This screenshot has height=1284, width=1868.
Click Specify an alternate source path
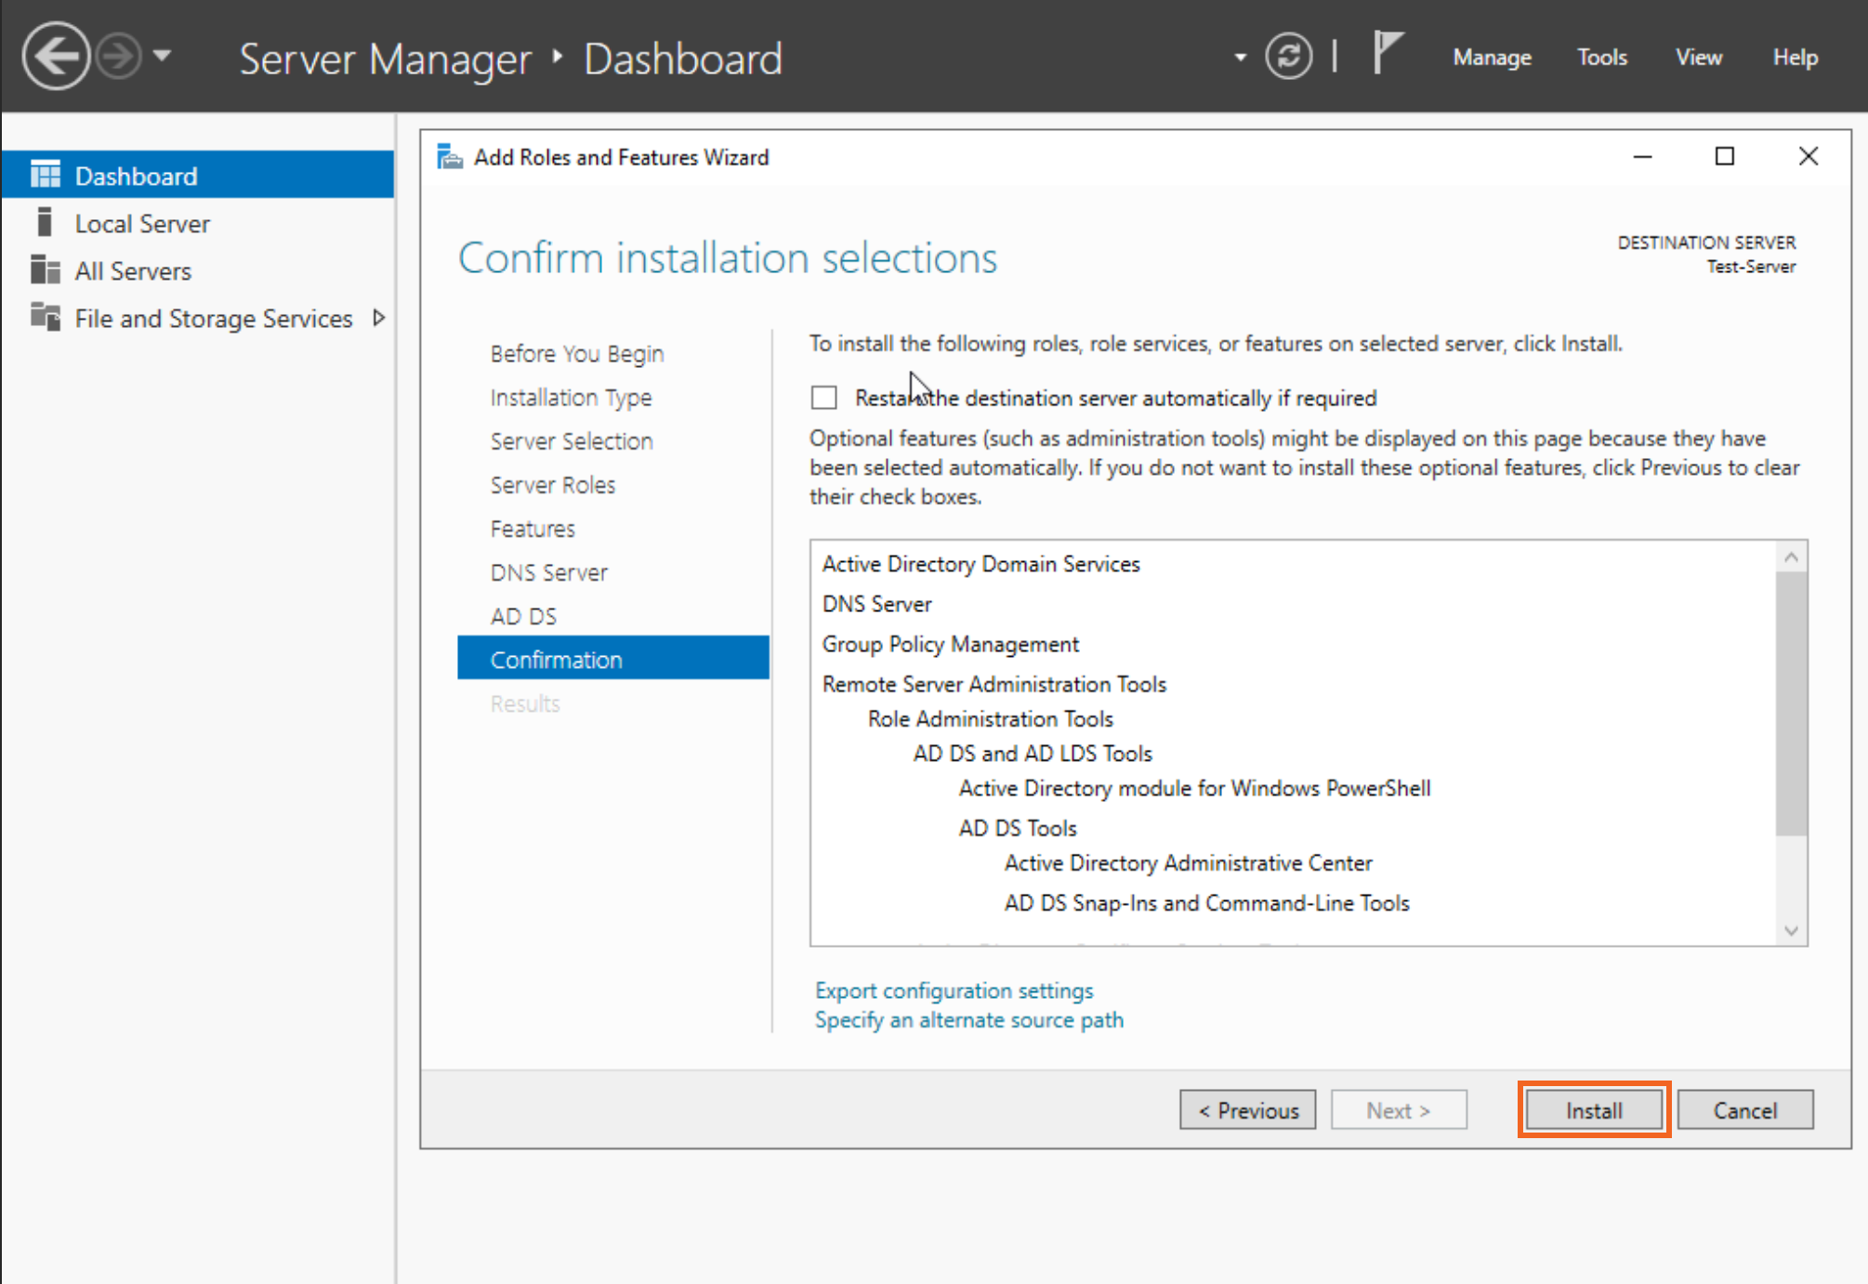click(968, 1020)
